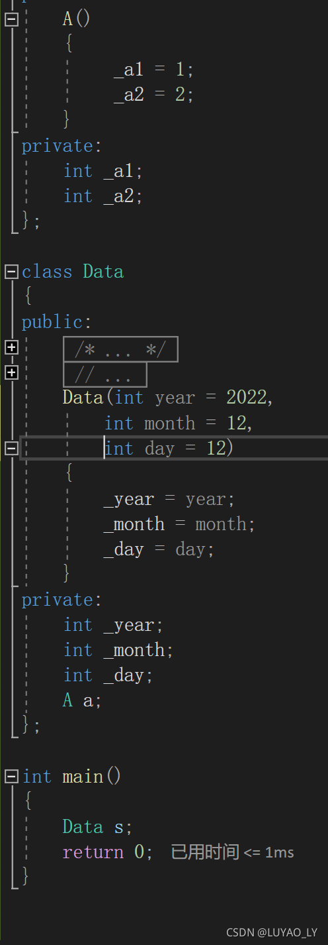
Task: Click the line Data(int year = 2022,
Action: [168, 398]
